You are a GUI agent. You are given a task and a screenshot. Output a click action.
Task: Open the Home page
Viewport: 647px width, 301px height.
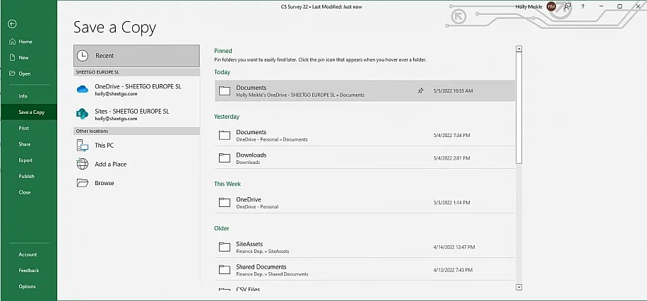pos(25,42)
